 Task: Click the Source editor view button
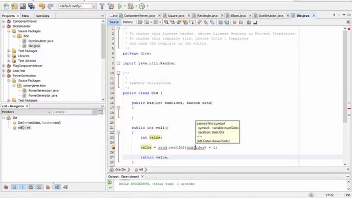point(114,22)
